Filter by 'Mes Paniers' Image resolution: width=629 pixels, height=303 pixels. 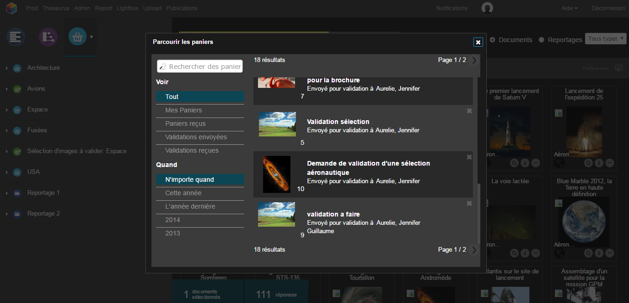click(183, 110)
